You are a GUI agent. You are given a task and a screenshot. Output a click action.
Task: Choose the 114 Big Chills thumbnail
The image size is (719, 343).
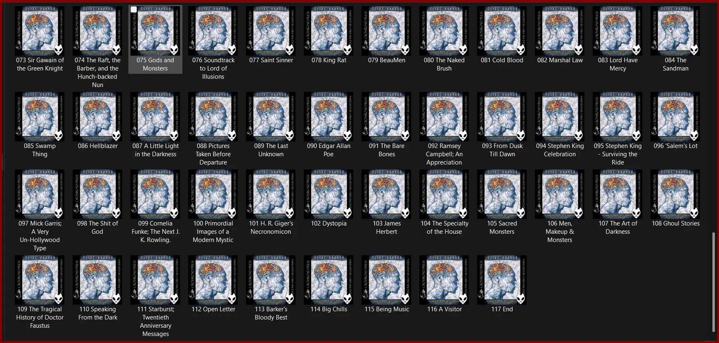point(329,280)
